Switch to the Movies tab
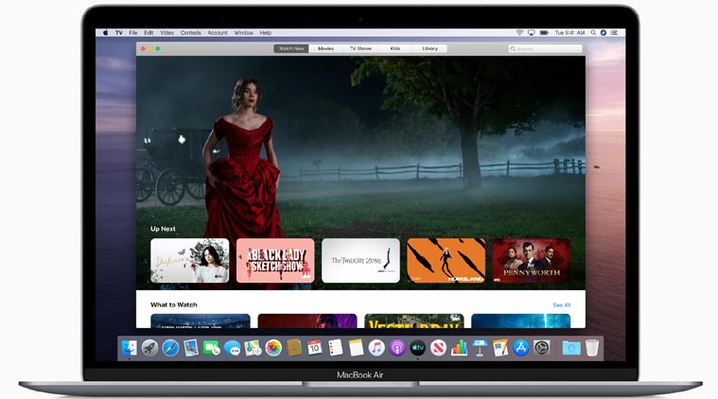Screen dimensions: 718x399 (x=326, y=48)
